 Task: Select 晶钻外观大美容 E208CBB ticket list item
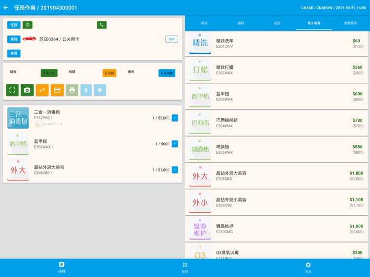(277, 176)
